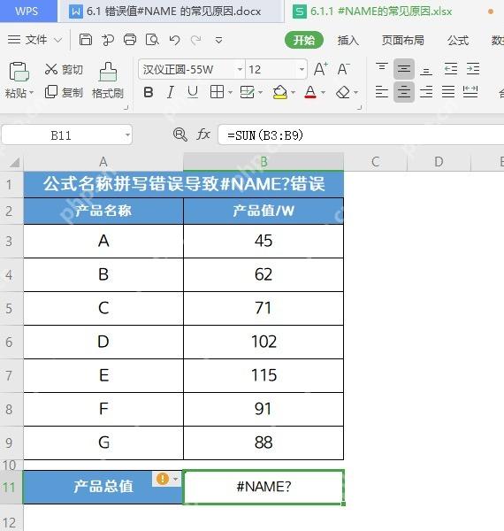Copy selection with 复制

64,92
